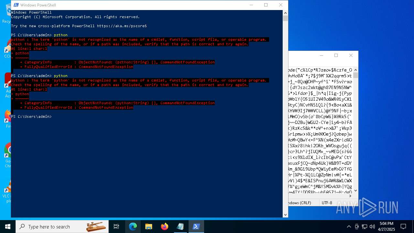Open the Windows Start menu
Viewport: 414px width, 233px height.
(8, 227)
